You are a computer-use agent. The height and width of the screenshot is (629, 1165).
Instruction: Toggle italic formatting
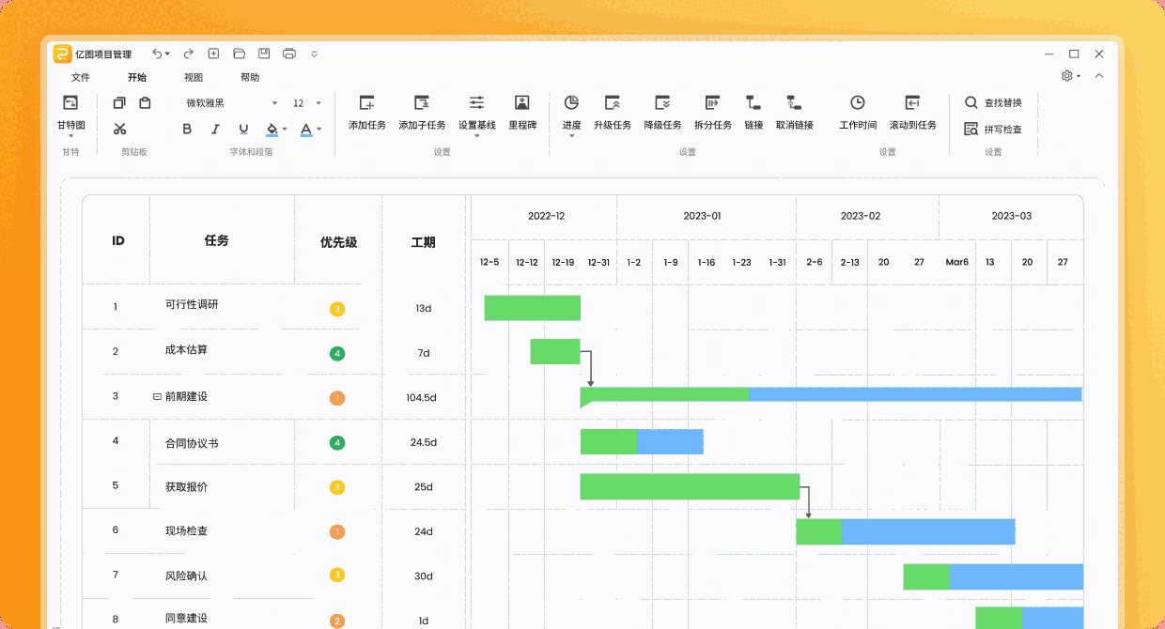pyautogui.click(x=214, y=130)
